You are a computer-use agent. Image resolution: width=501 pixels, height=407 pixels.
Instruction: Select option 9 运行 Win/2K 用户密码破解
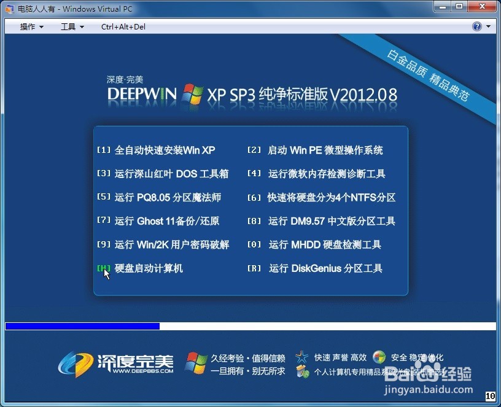click(163, 245)
